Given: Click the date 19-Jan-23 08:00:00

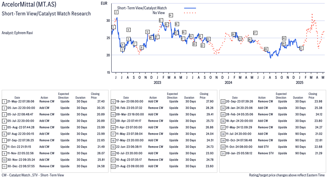Looking at the screenshot, I should point(130,102).
